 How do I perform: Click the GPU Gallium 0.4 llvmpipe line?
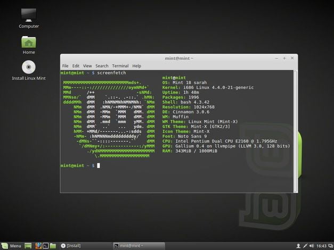click(x=226, y=146)
